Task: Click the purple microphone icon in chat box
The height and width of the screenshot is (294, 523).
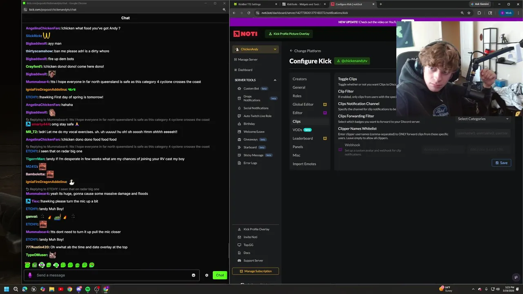Action: pyautogui.click(x=30, y=275)
